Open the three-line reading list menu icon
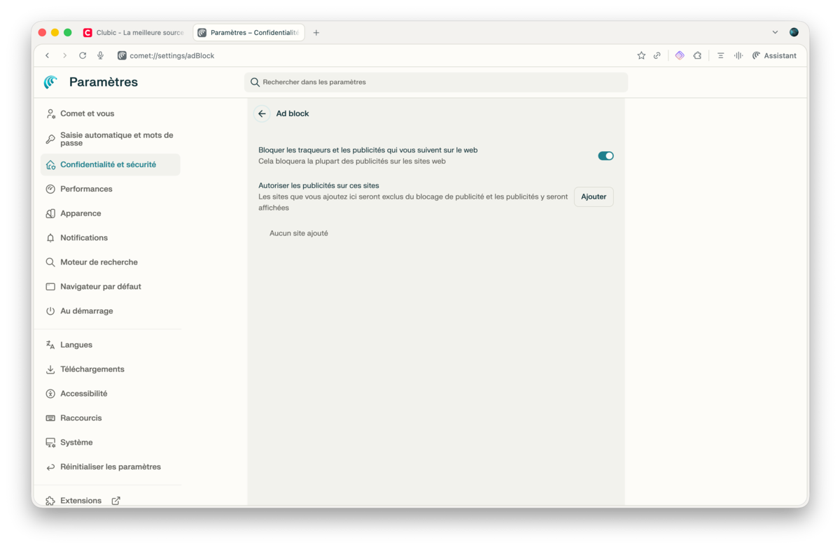This screenshot has height=549, width=840. pyautogui.click(x=720, y=56)
